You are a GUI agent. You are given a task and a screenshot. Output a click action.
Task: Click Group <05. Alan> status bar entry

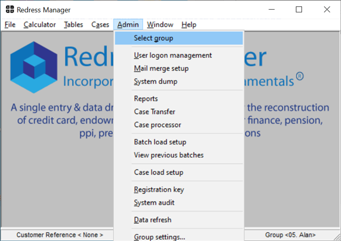[x=291, y=235]
